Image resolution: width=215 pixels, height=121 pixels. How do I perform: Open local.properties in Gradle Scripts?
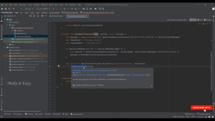(x=17, y=70)
